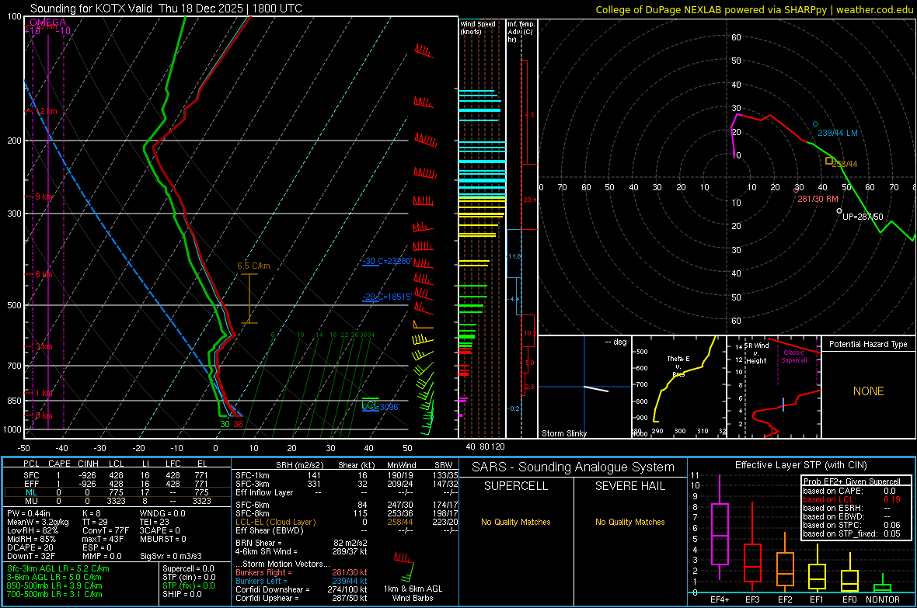Click the weather.cod.edu NEXLAB credit text

(754, 10)
